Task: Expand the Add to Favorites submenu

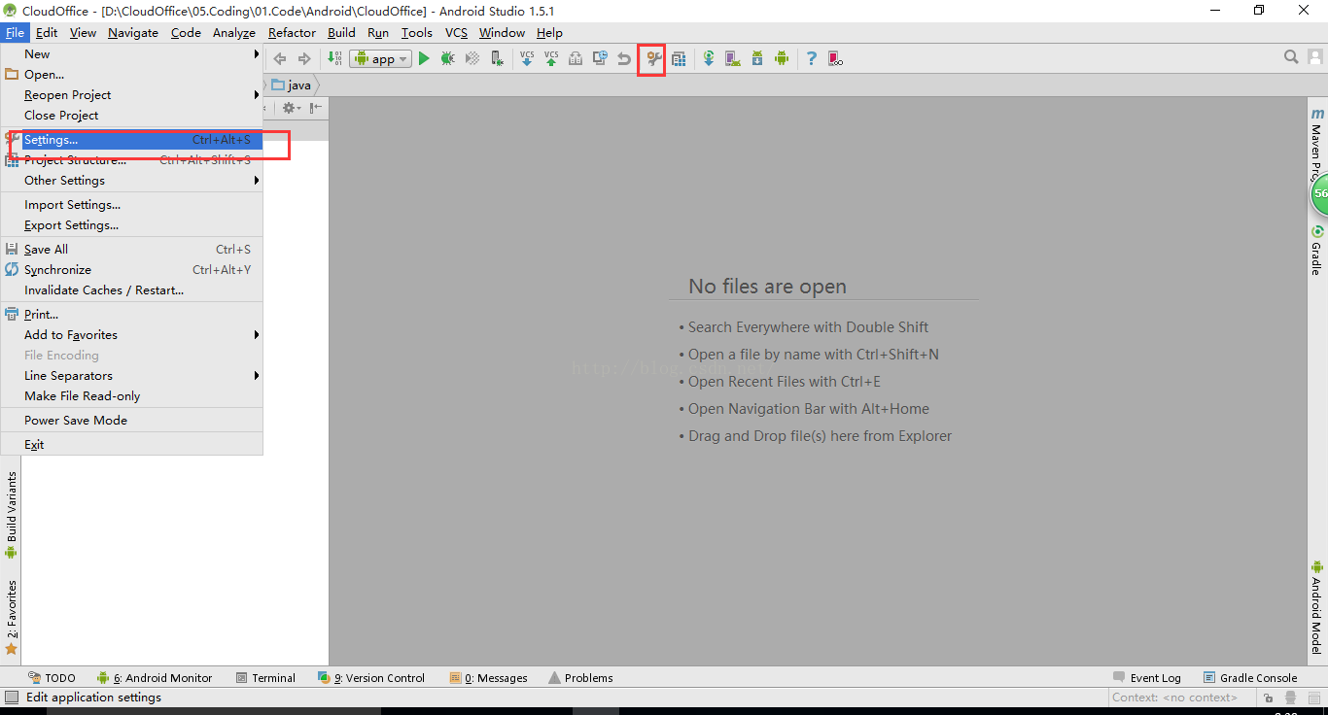Action: [132, 335]
